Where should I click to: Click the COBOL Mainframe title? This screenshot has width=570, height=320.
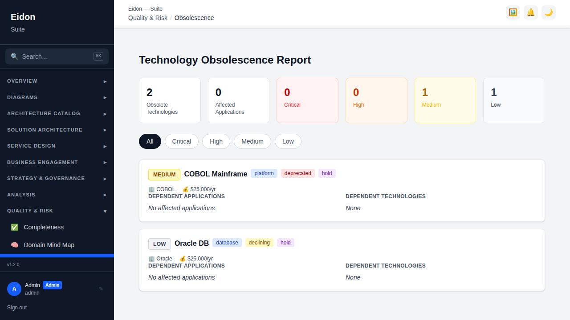[216, 174]
